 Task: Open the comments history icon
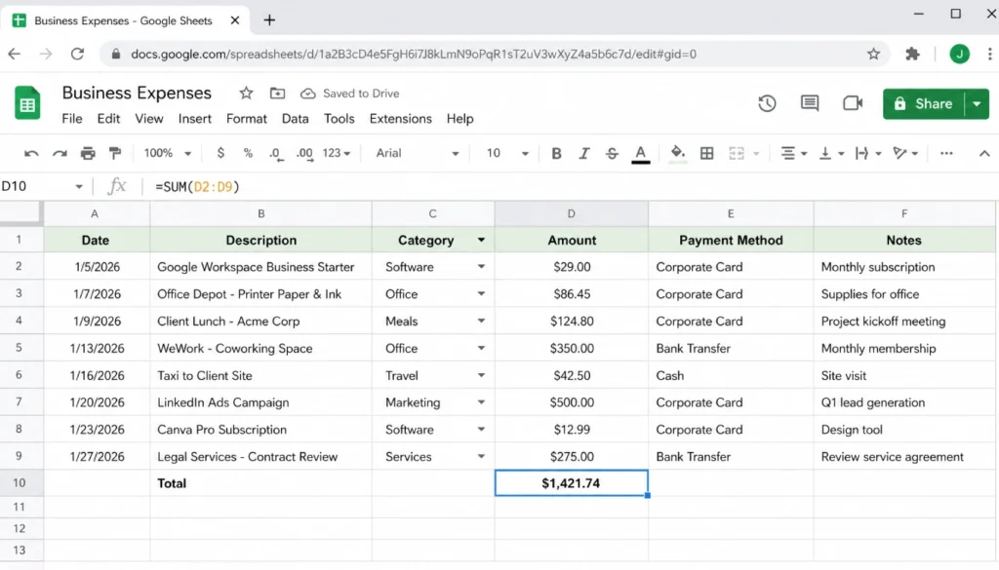click(810, 103)
